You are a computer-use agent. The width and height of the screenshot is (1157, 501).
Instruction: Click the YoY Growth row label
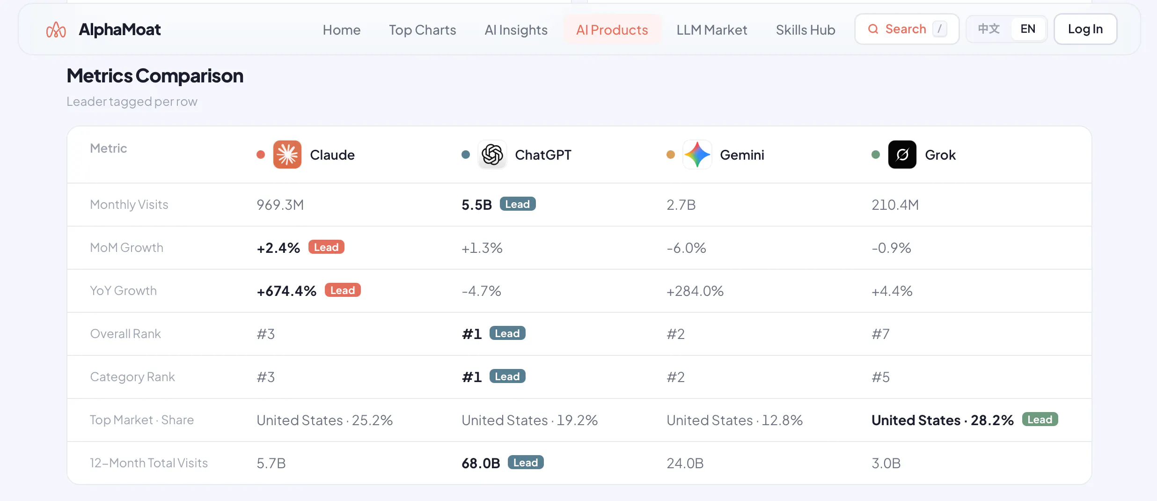pos(123,291)
